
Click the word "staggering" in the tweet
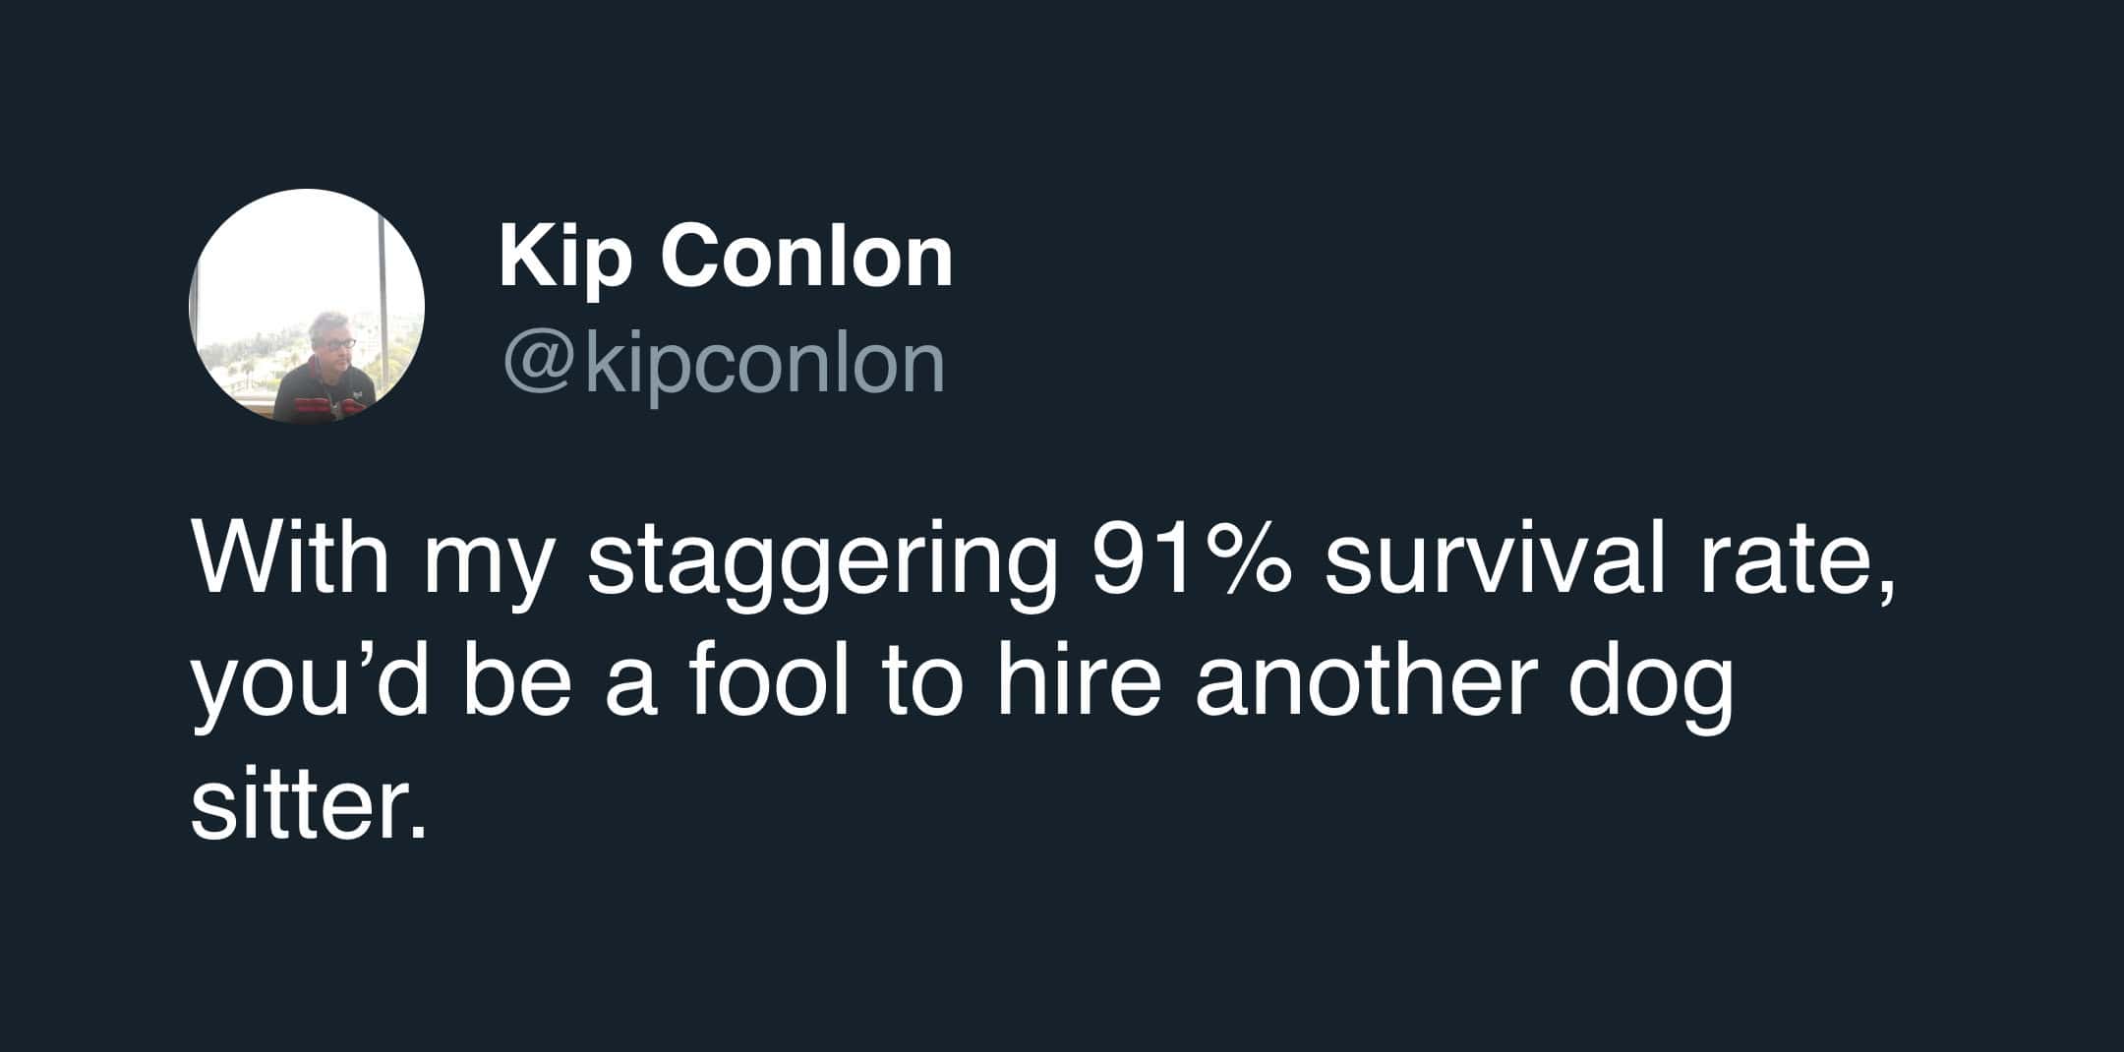coord(818,567)
